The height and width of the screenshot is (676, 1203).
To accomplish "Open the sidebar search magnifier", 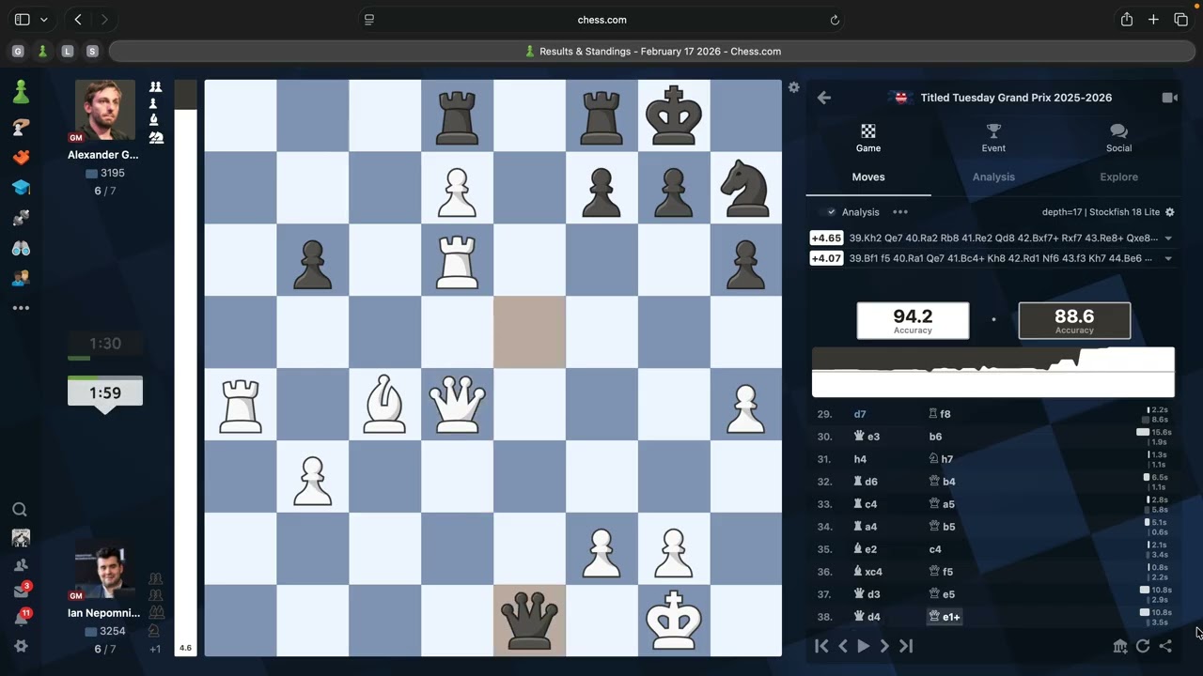I will tap(20, 510).
